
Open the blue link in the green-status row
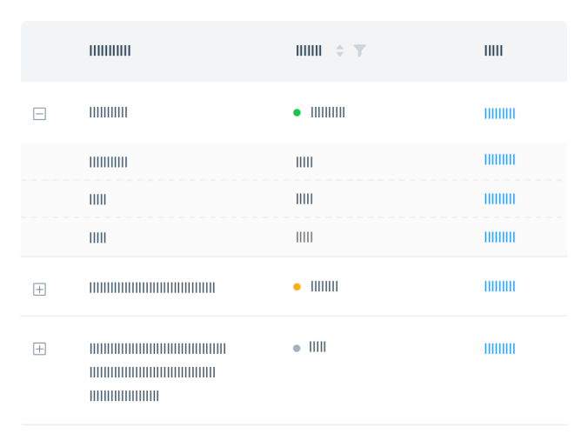(499, 113)
